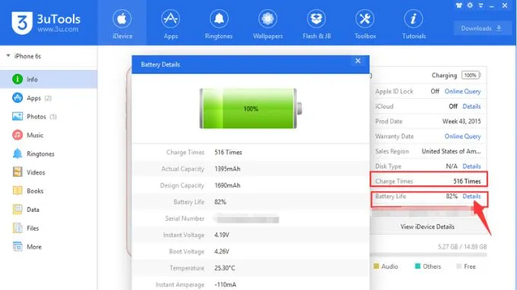Click Apple ID Lock Online Query link
The height and width of the screenshot is (290, 517).
(x=462, y=92)
